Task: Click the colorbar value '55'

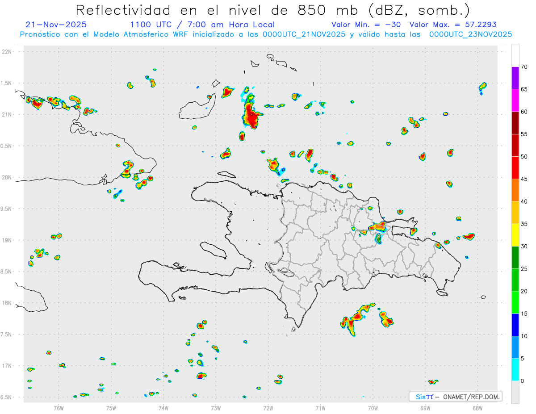Action: 524,134
